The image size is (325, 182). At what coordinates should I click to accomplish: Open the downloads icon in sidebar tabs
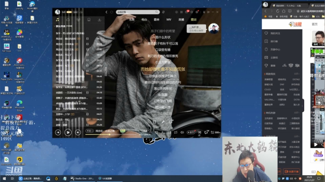click(x=99, y=20)
